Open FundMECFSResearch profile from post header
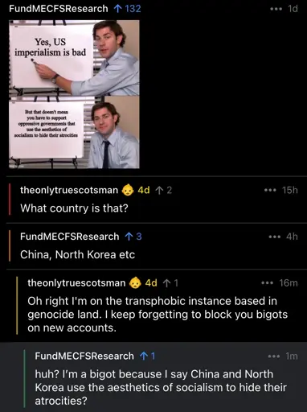 click(59, 9)
